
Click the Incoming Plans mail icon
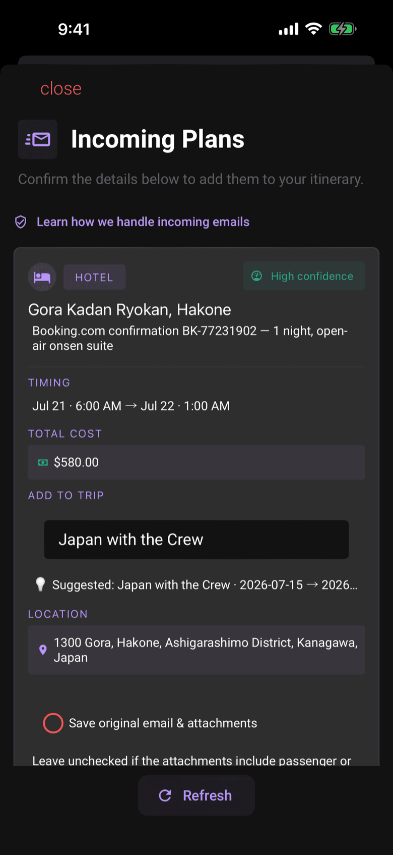38,139
